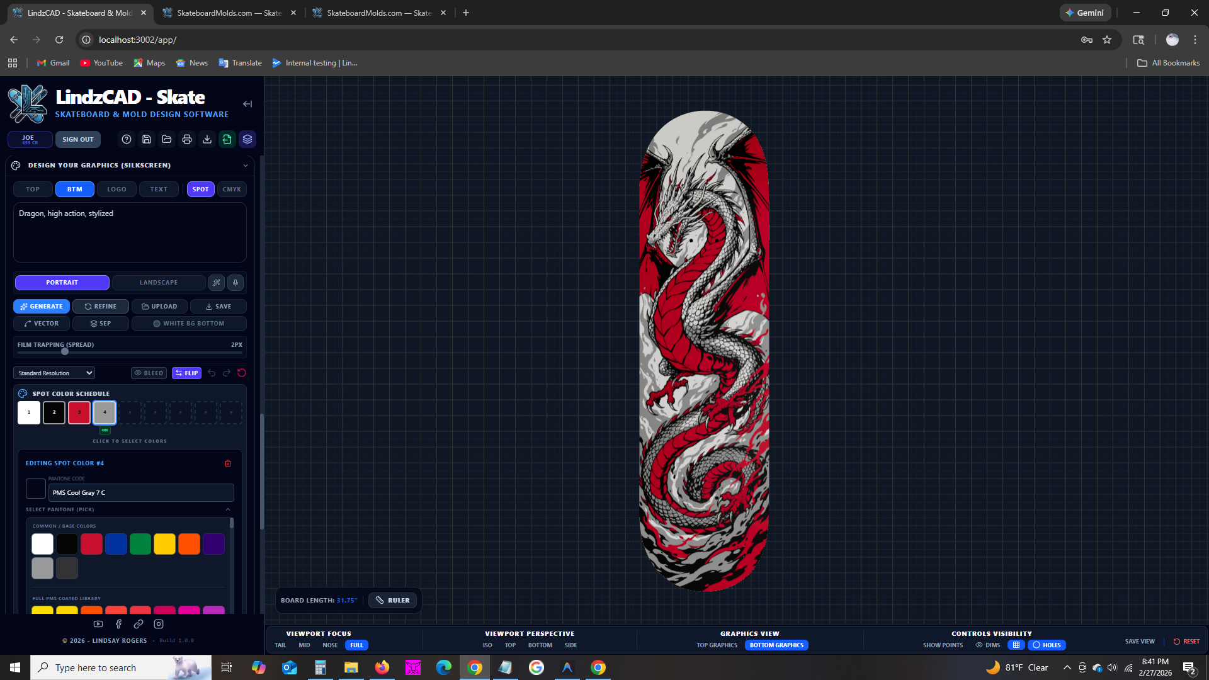Click the green export file icon
Screen dimensions: 1209x680
(227, 139)
